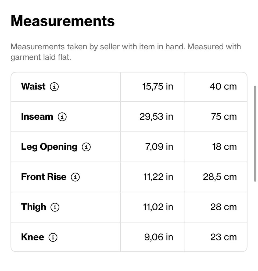Click the 75 cm inseam value
The width and height of the screenshot is (258, 271).
coord(224,117)
